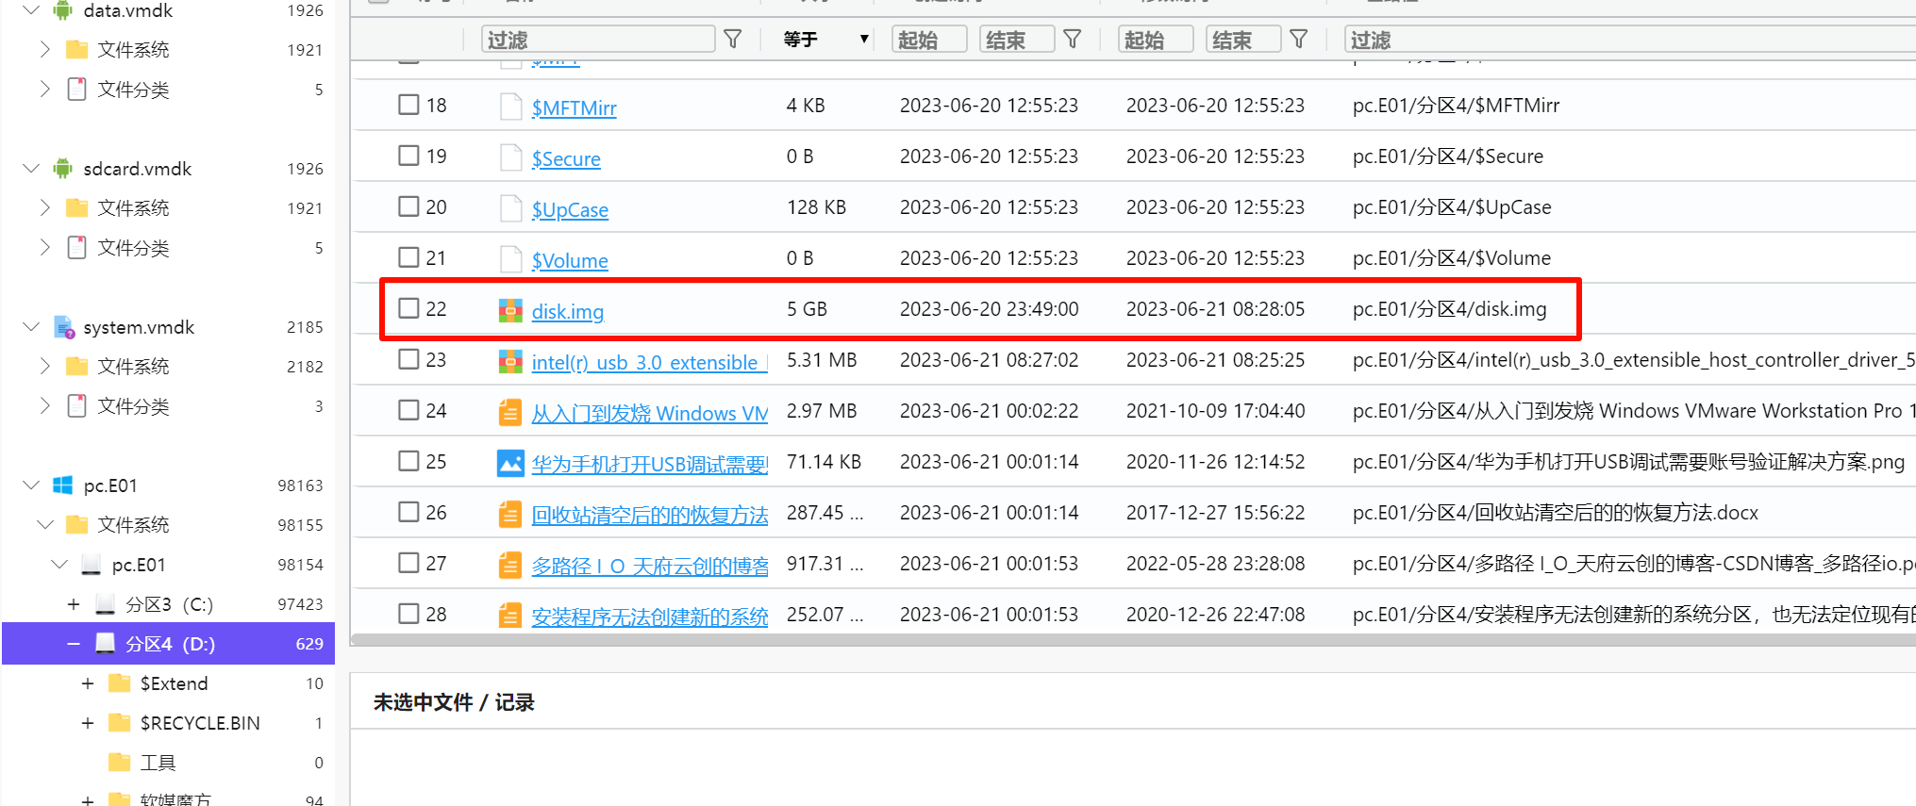Viewport: 1916px width, 806px height.
Task: Check the box for row 21
Action: [x=408, y=256]
